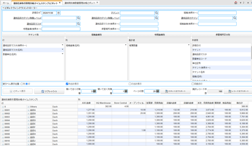Collapse the I0003 row node
Screen dimensions: 252x146
click(x=3, y=117)
